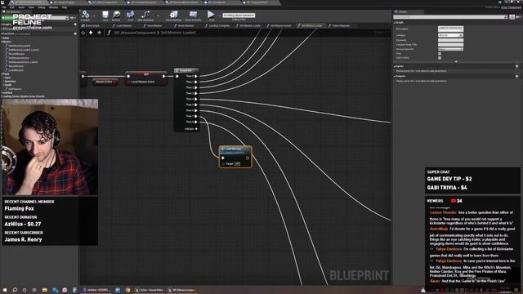The height and width of the screenshot is (294, 523).
Task: Collapse the Inputs section in Details
Action: [395, 66]
